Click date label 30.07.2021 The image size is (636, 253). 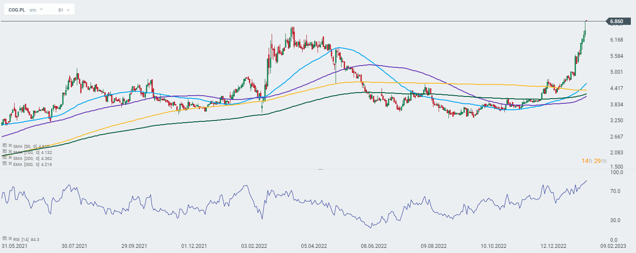[x=74, y=247]
